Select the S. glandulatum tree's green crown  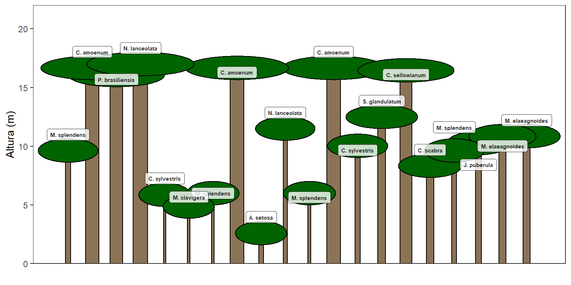tap(382, 118)
